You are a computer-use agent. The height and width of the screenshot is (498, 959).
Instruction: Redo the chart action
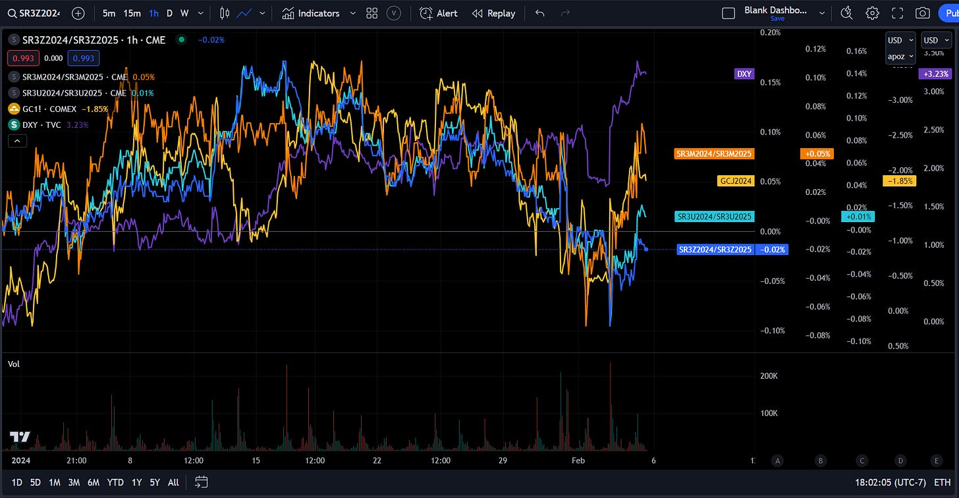(x=565, y=13)
